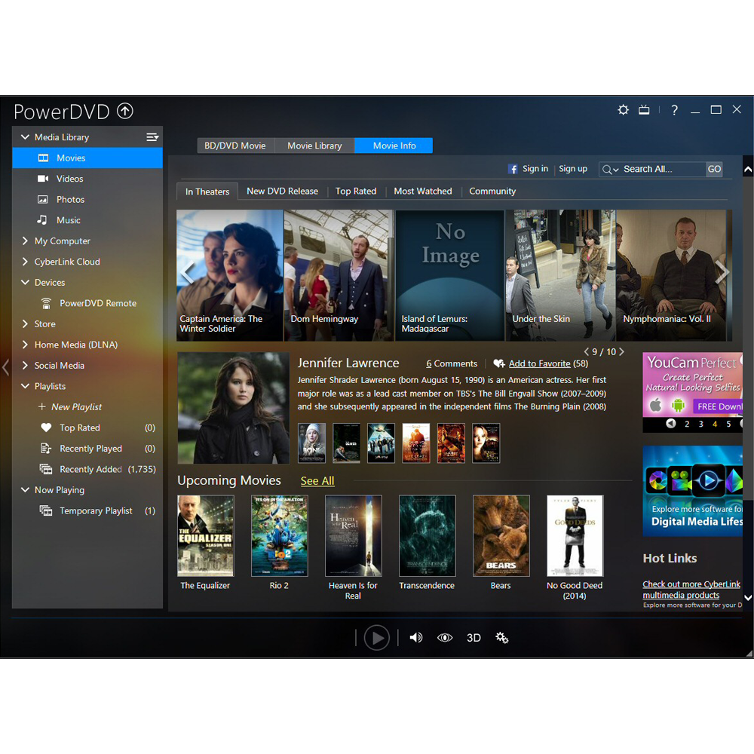Show previous movies in the carousel

point(187,272)
